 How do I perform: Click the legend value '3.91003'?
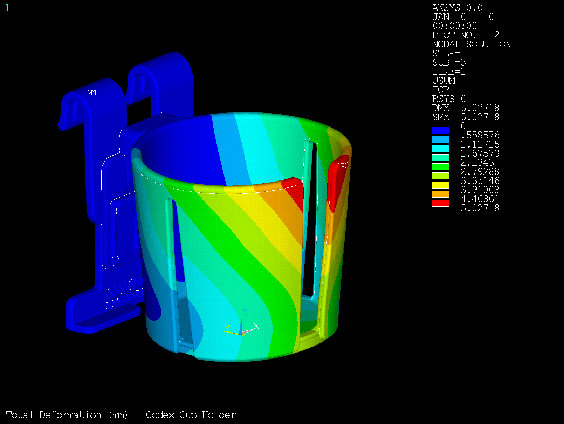pyautogui.click(x=480, y=190)
